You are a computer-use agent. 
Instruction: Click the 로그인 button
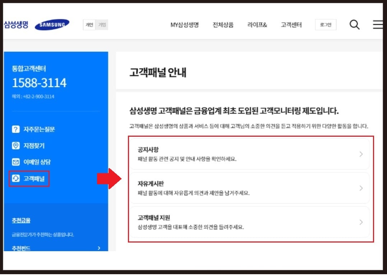point(325,24)
